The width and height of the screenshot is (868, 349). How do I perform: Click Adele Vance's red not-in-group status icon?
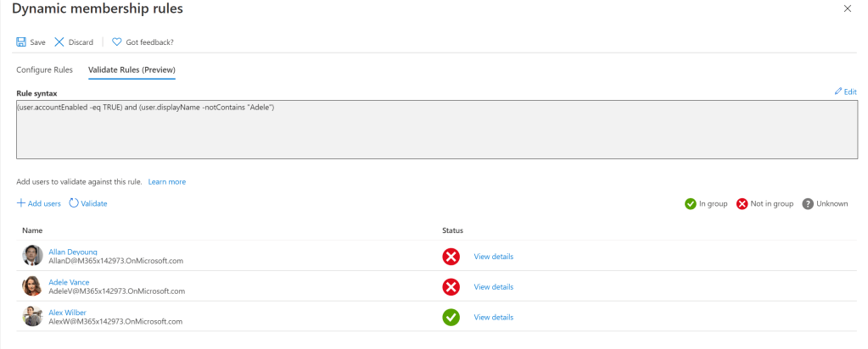point(451,287)
